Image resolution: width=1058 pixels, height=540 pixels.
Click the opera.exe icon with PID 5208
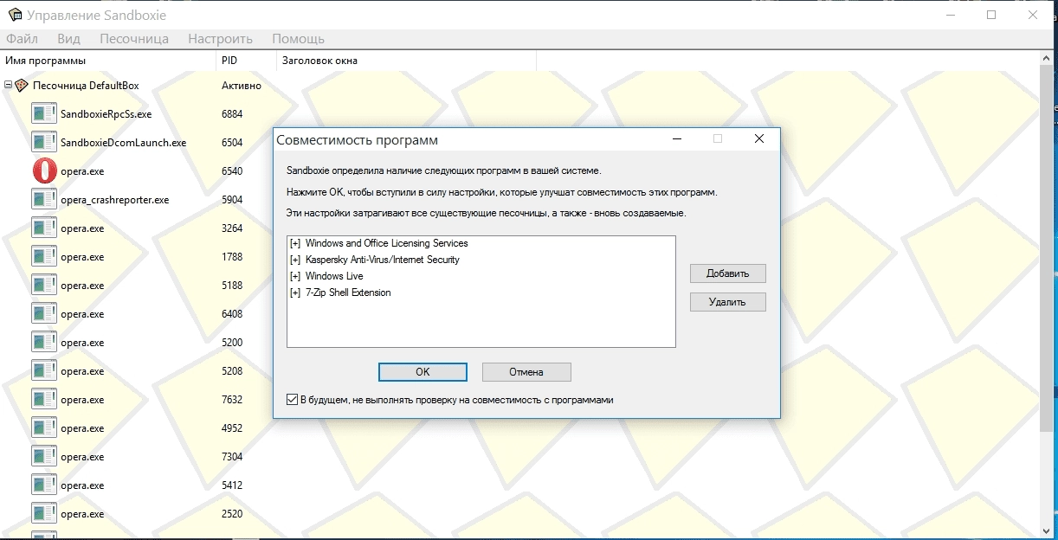pyautogui.click(x=44, y=370)
